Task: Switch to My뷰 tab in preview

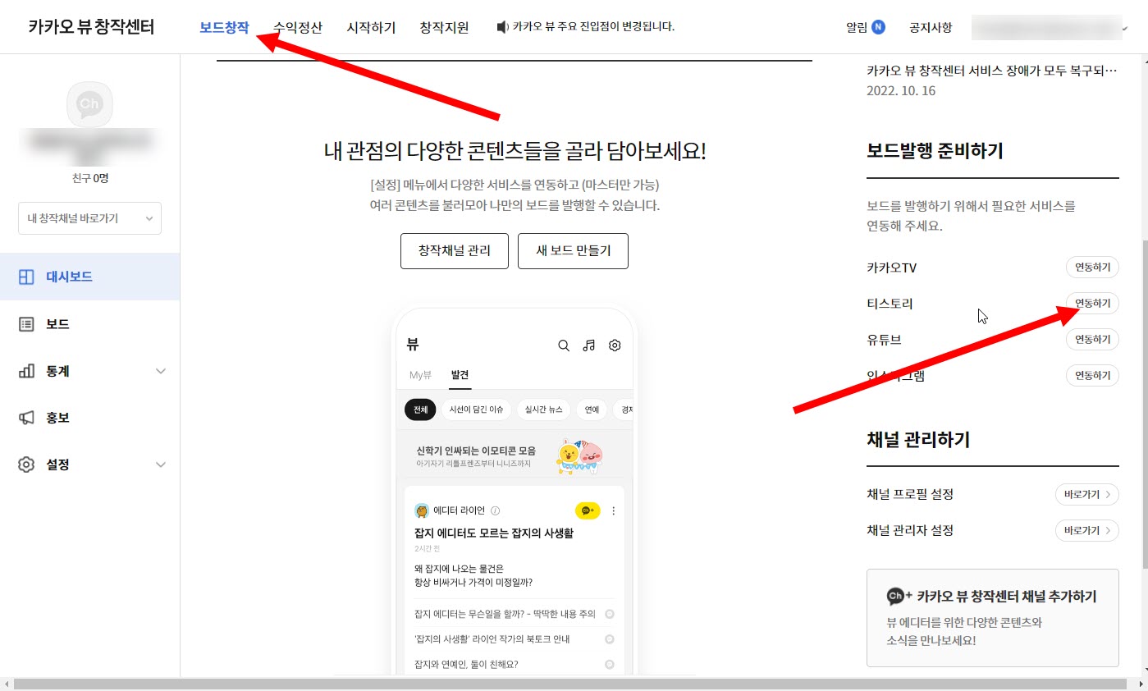Action: pyautogui.click(x=420, y=375)
